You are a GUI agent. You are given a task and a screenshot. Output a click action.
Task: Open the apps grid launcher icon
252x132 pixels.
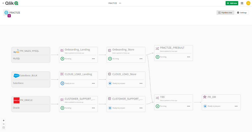242,3
